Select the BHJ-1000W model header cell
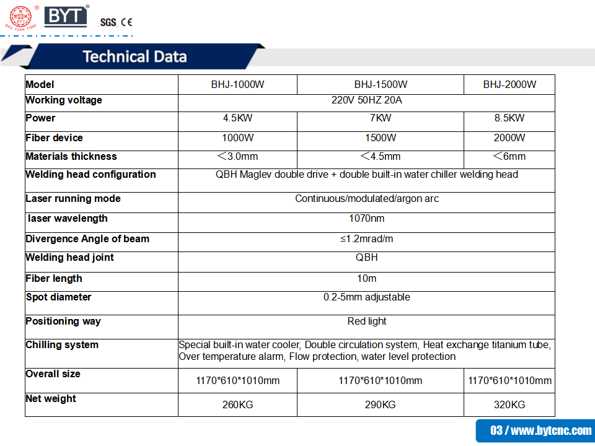595x446 pixels. (x=237, y=85)
